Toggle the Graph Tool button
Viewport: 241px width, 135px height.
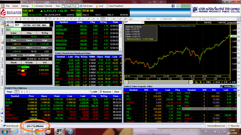pyautogui.click(x=70, y=6)
